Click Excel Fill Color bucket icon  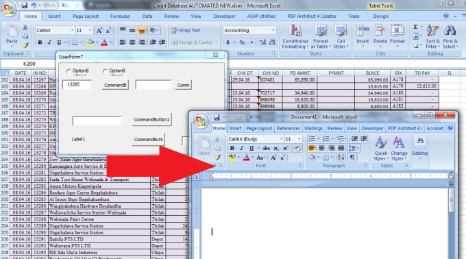pos(90,42)
